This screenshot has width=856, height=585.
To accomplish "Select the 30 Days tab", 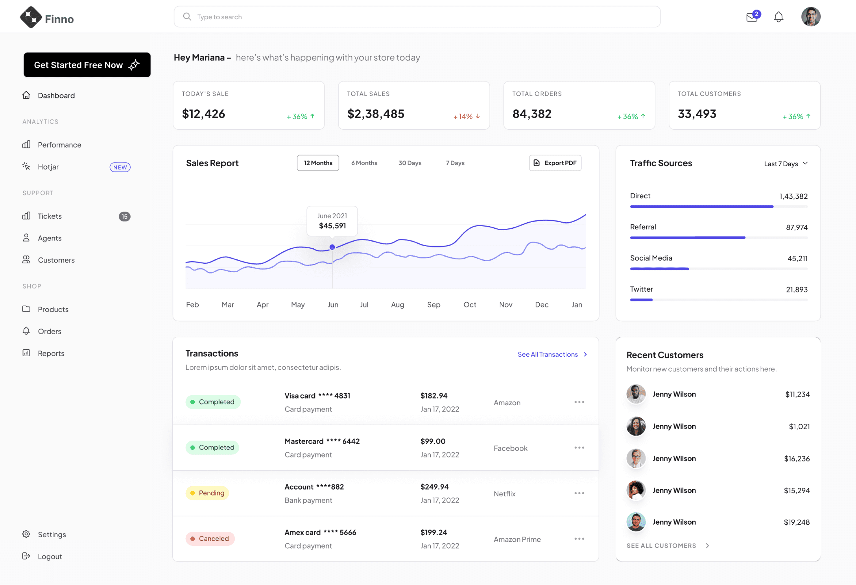I will 410,163.
